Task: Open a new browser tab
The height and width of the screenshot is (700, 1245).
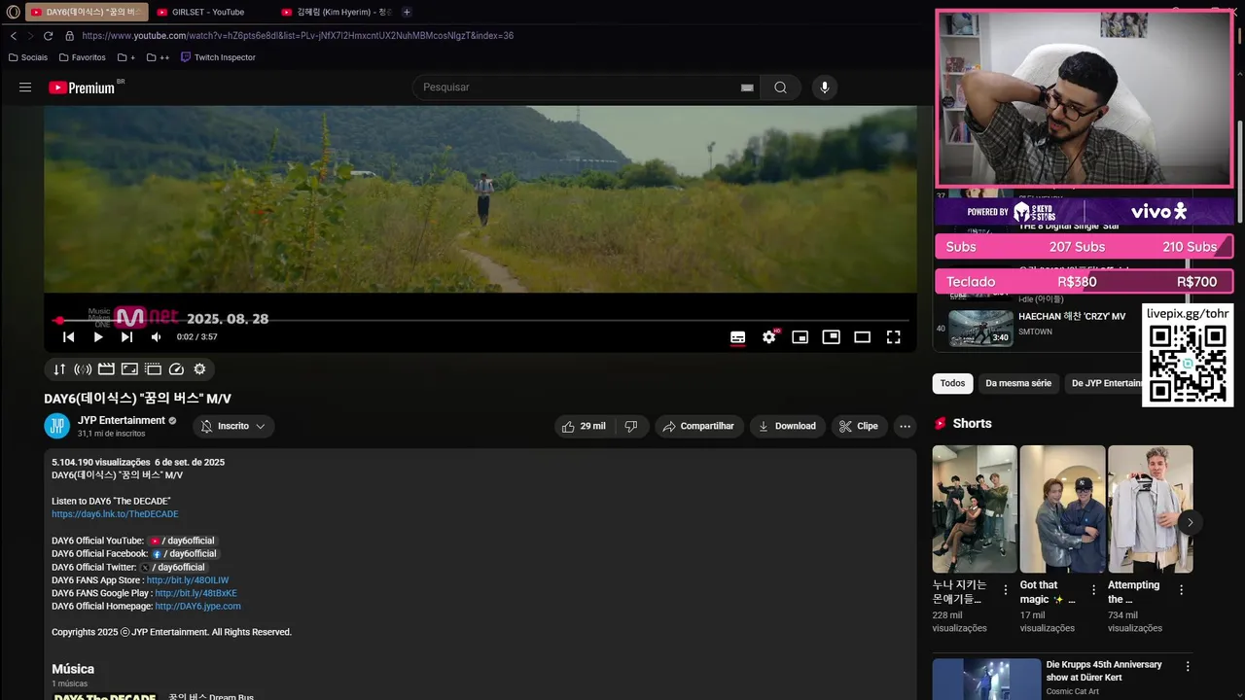Action: (407, 12)
